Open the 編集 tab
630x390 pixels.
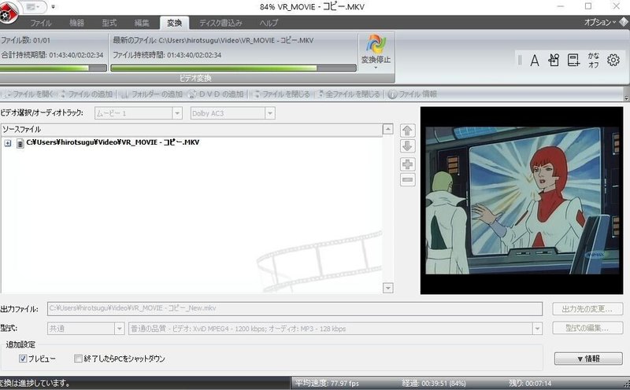pyautogui.click(x=142, y=23)
